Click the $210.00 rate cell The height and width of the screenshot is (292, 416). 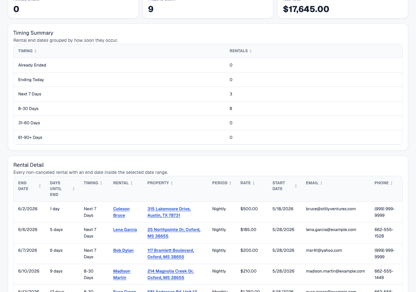click(x=248, y=271)
